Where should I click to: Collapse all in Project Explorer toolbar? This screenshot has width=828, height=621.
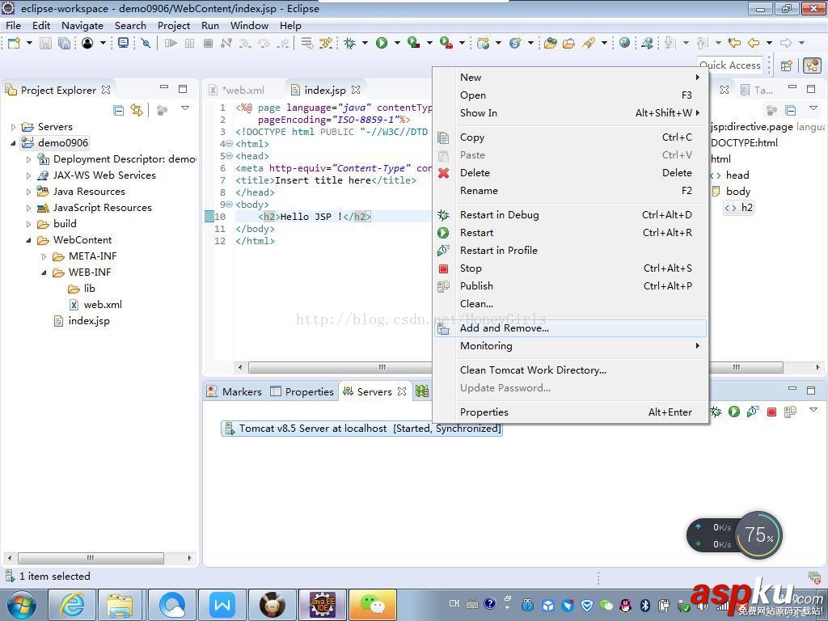(x=119, y=110)
